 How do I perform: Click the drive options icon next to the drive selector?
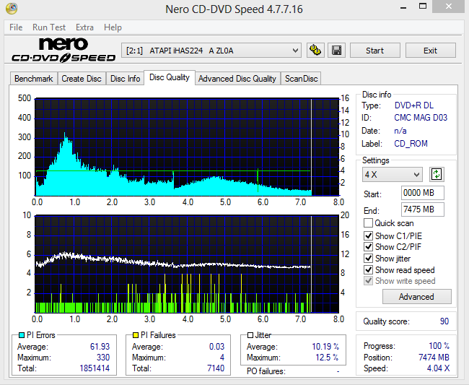tap(315, 51)
